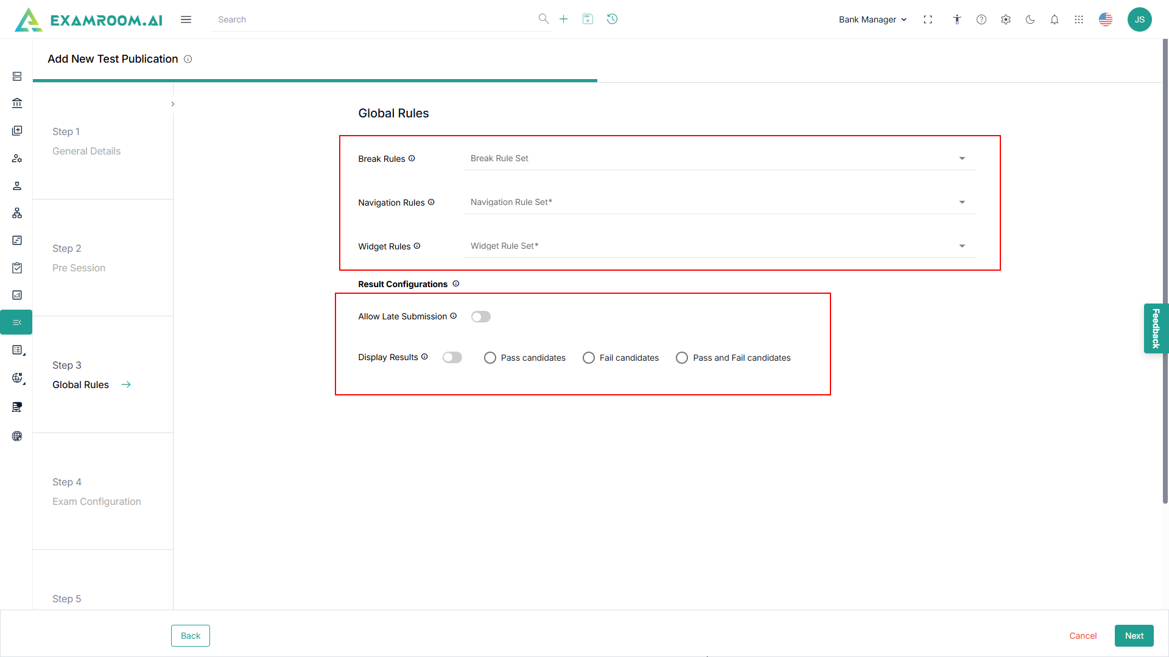
Task: Open the Break Rule Set dropdown
Action: tap(718, 158)
